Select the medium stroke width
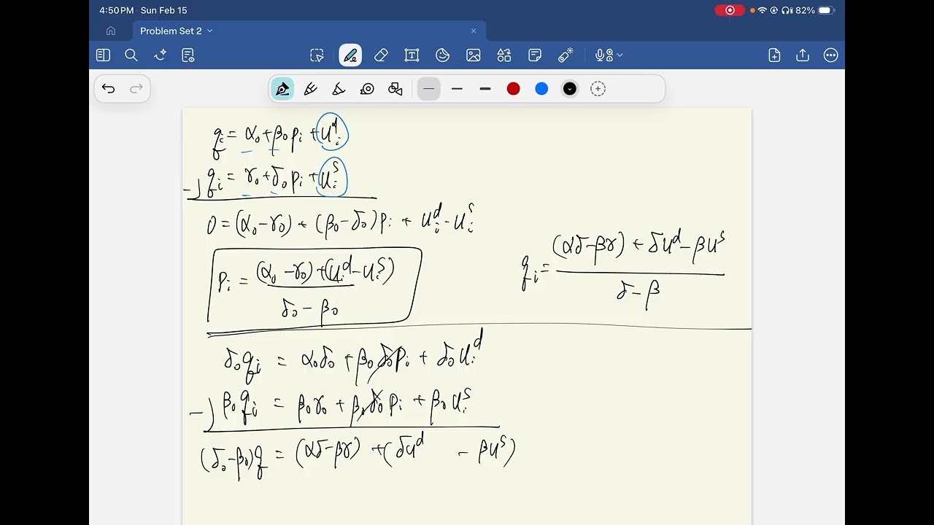This screenshot has width=934, height=525. [457, 89]
